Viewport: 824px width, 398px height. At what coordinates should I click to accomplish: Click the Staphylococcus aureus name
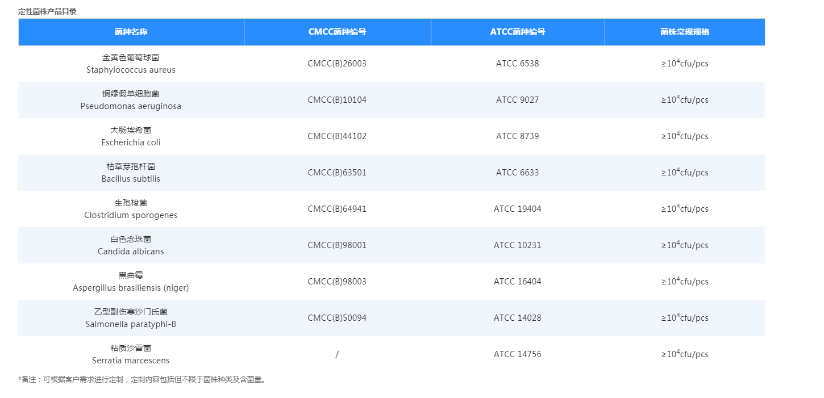(x=131, y=70)
